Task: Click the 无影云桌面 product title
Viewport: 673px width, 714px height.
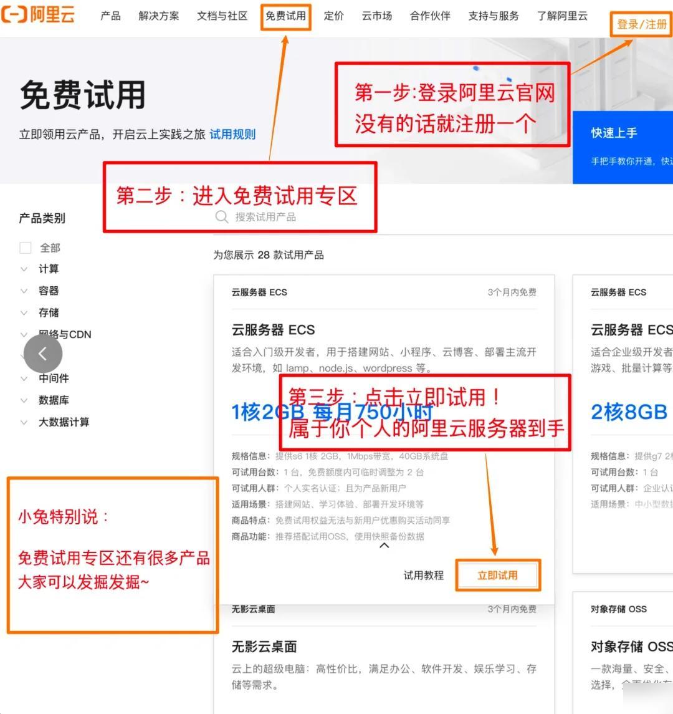Action: (x=264, y=647)
